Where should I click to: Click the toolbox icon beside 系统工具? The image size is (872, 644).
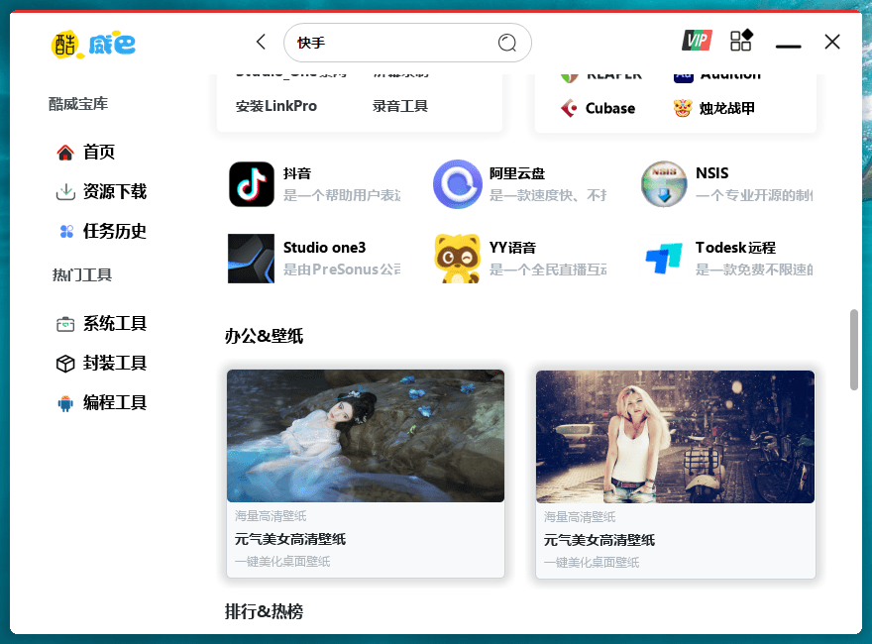pos(65,324)
